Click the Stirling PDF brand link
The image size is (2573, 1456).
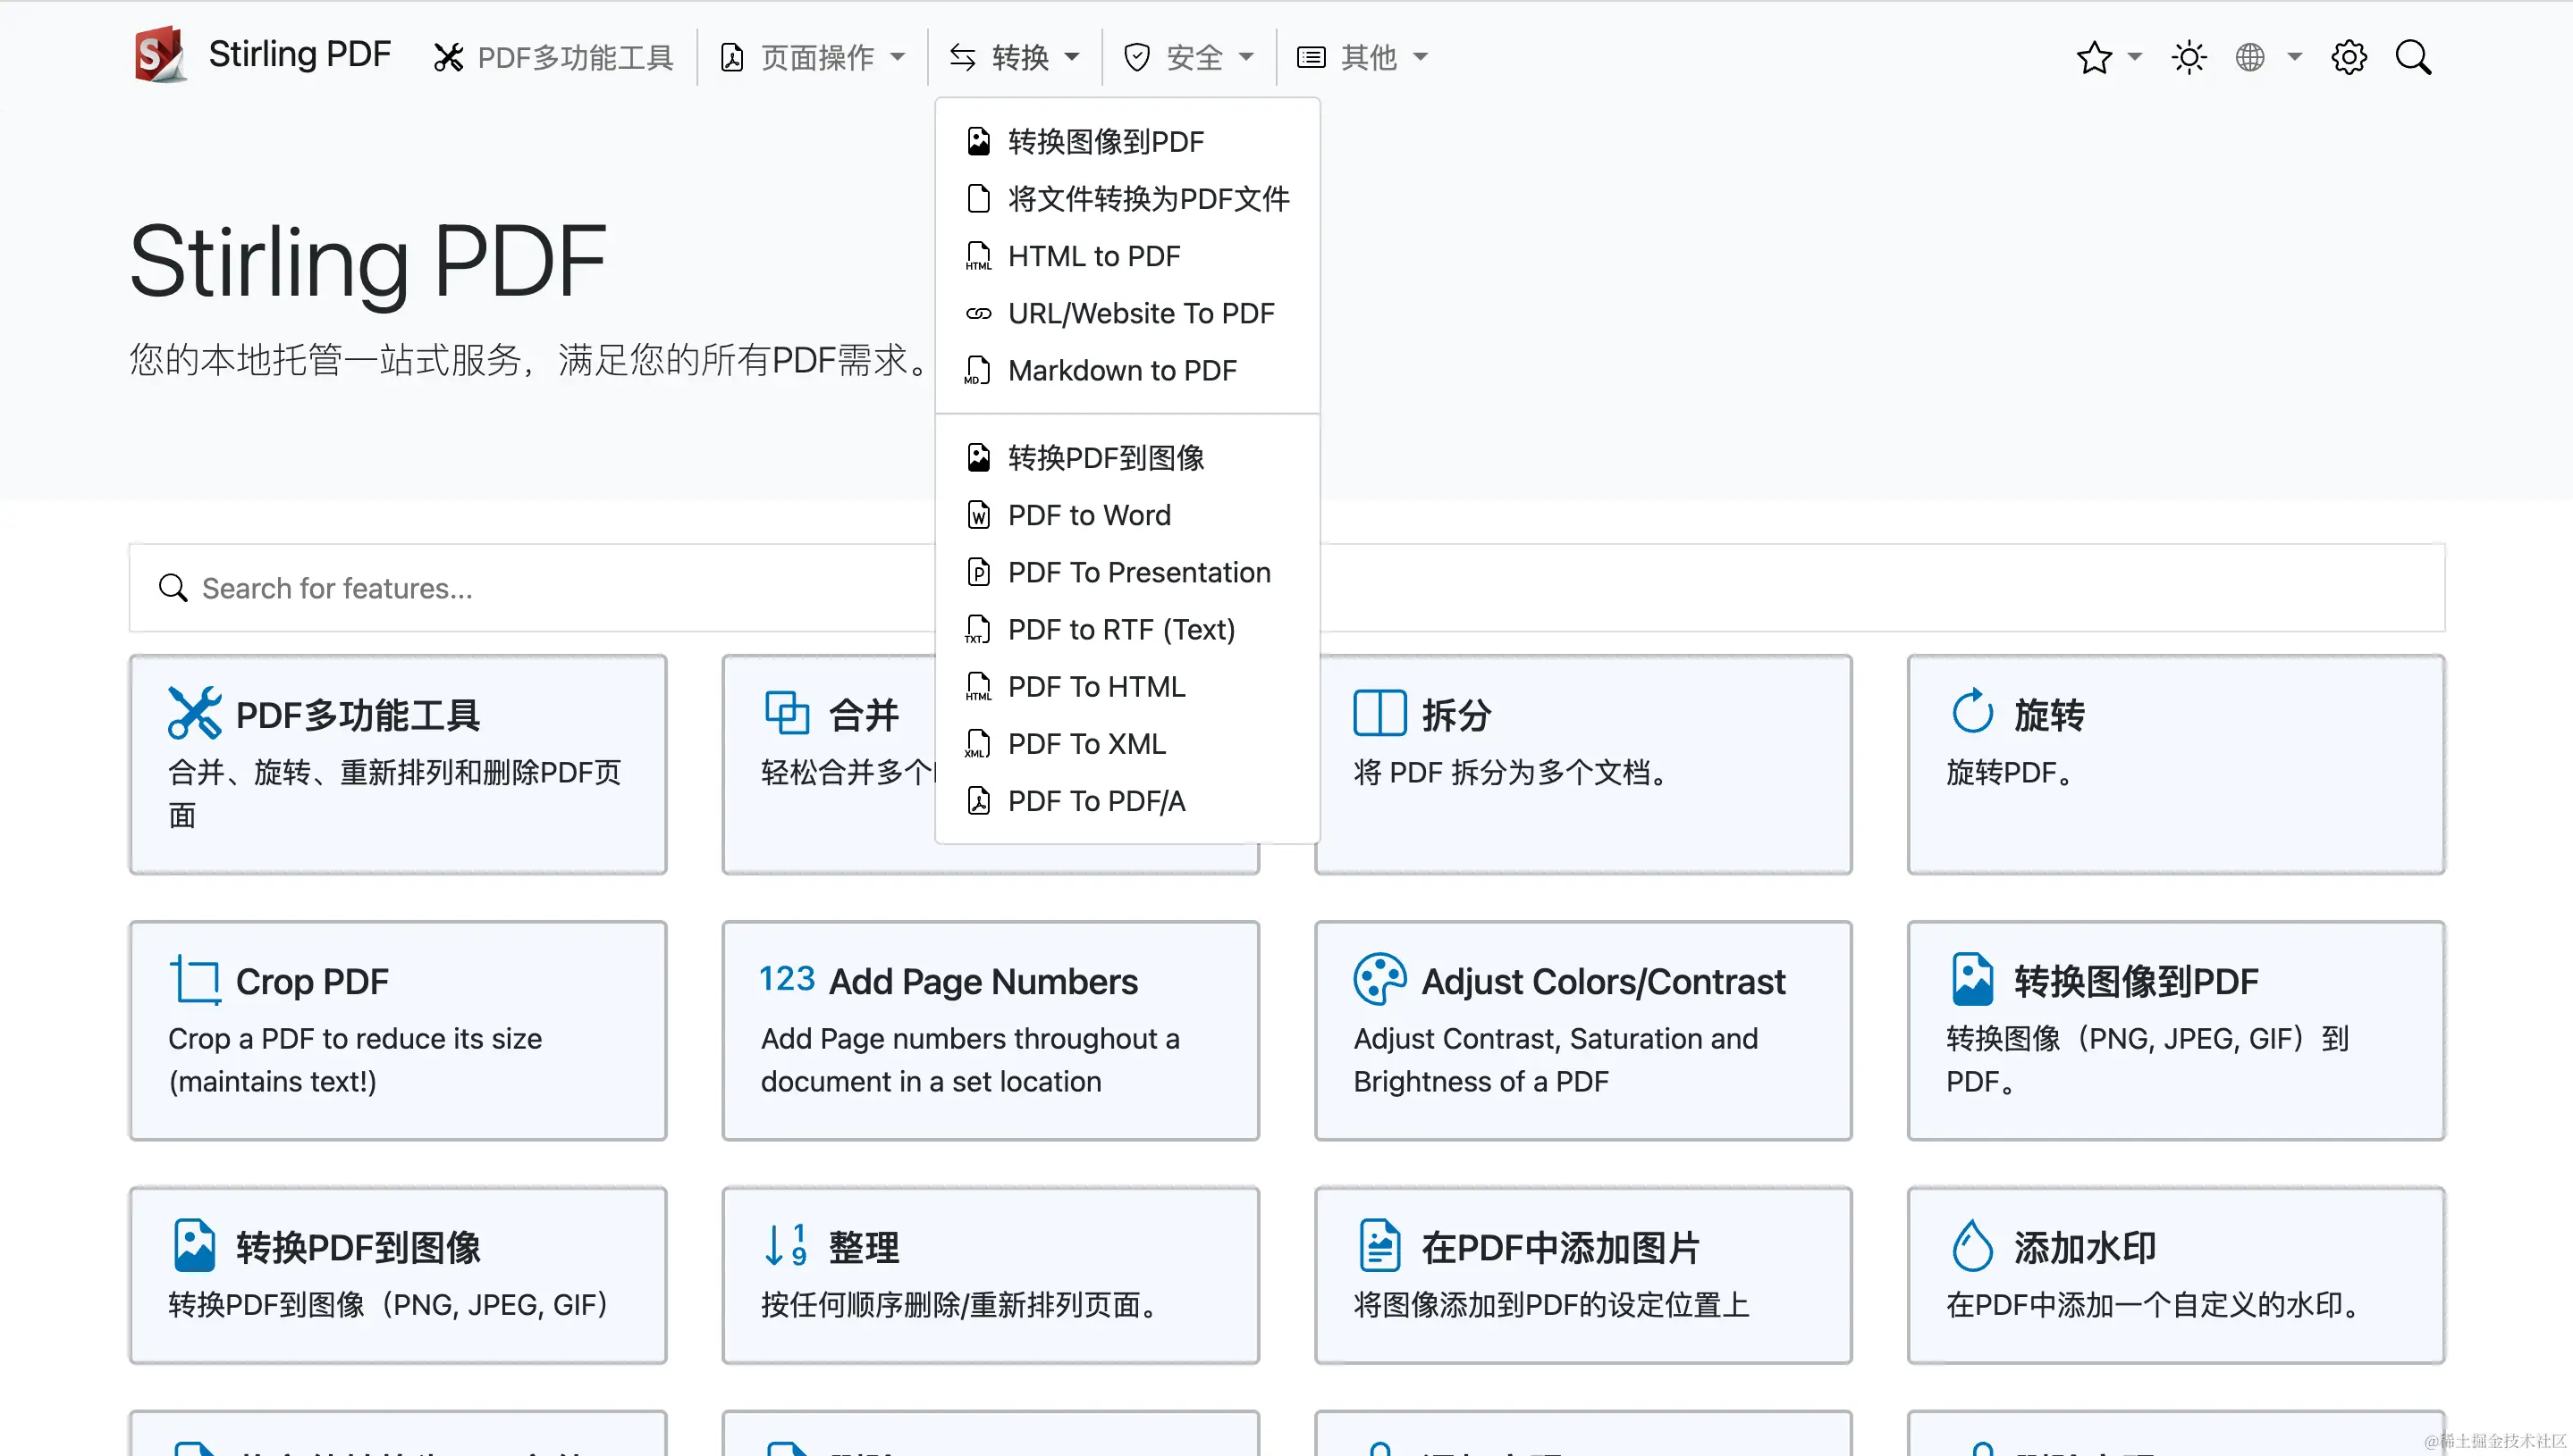point(299,54)
